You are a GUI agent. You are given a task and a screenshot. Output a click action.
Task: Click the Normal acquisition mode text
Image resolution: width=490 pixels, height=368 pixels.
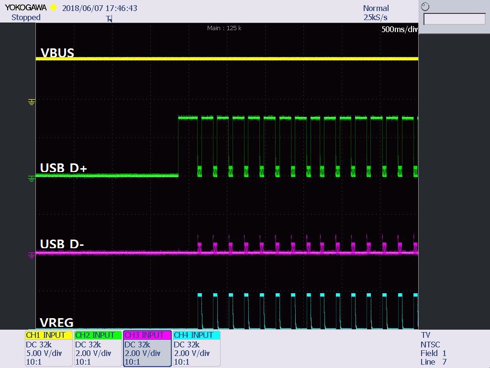click(376, 8)
